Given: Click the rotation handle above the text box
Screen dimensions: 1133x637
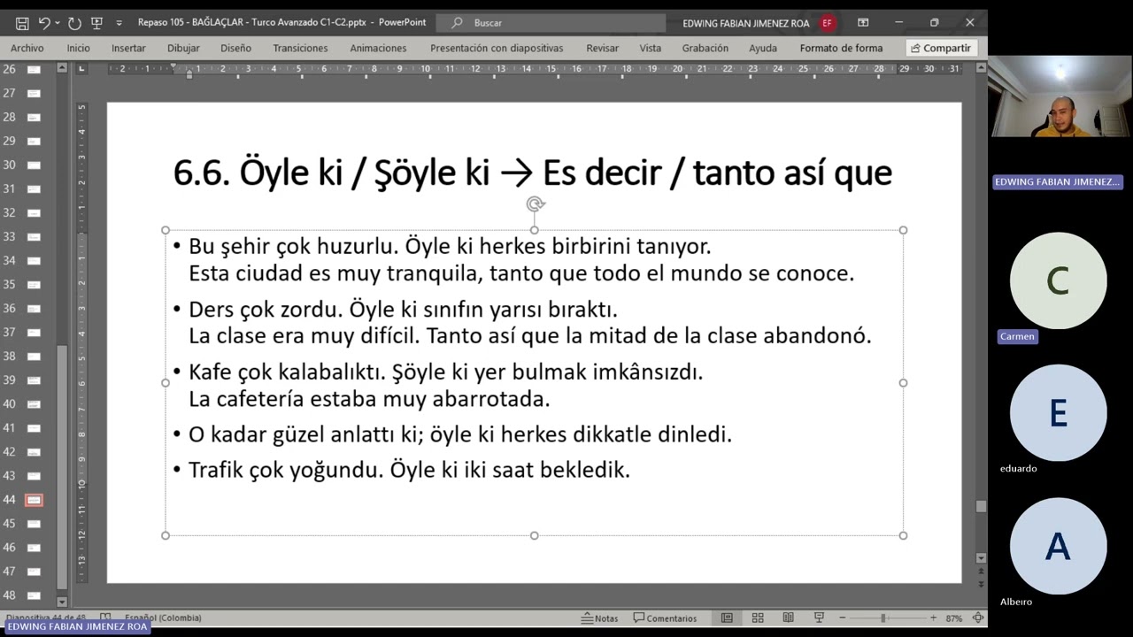Looking at the screenshot, I should [x=535, y=204].
